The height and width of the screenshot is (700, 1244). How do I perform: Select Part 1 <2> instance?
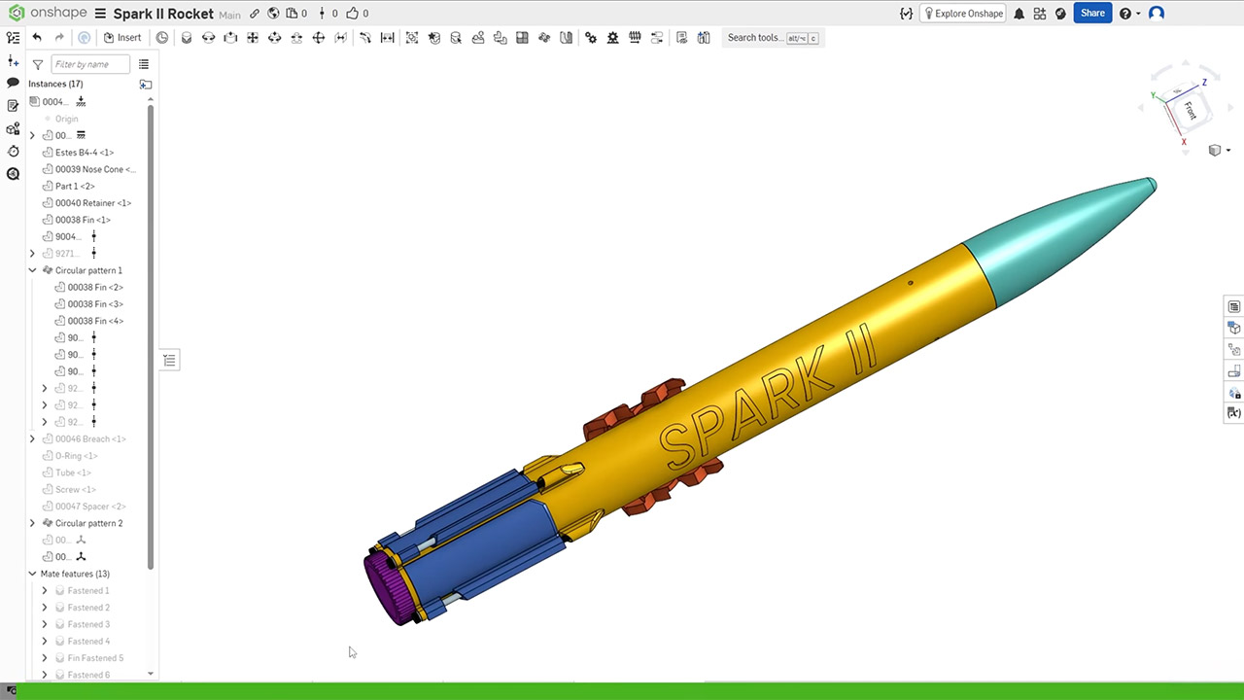pos(75,186)
